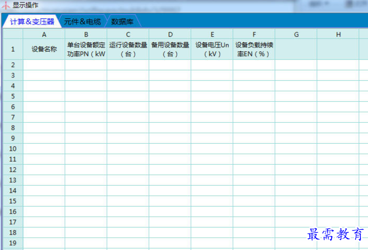Screen dimensions: 368x250
Task: Select row 1 header
Action: click(13, 49)
